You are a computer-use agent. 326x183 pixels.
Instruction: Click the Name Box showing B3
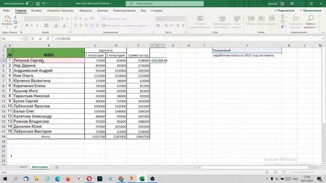click(11, 39)
